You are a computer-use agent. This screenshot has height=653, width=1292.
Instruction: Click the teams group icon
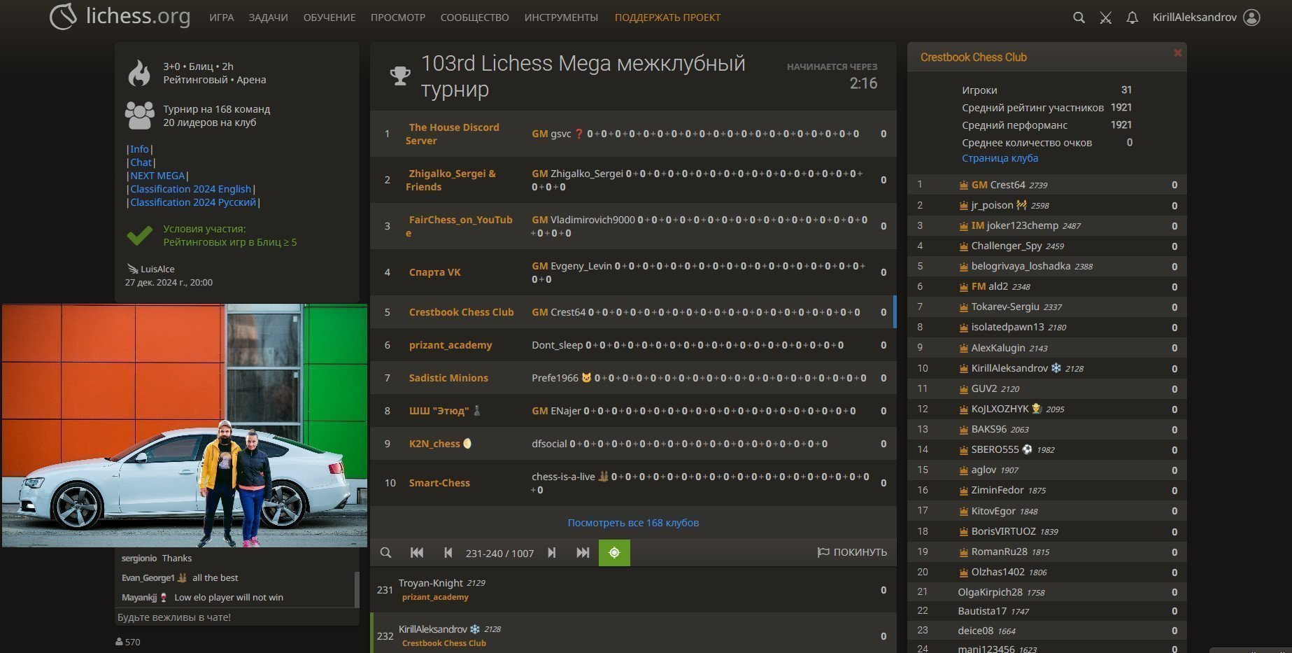(x=140, y=115)
